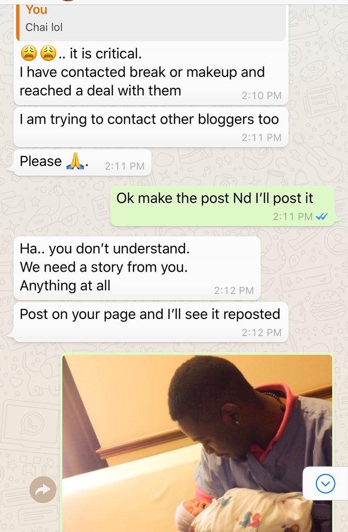The image size is (348, 532).
Task: Tap the scroll-to-bottom chevron button
Action: 325,484
